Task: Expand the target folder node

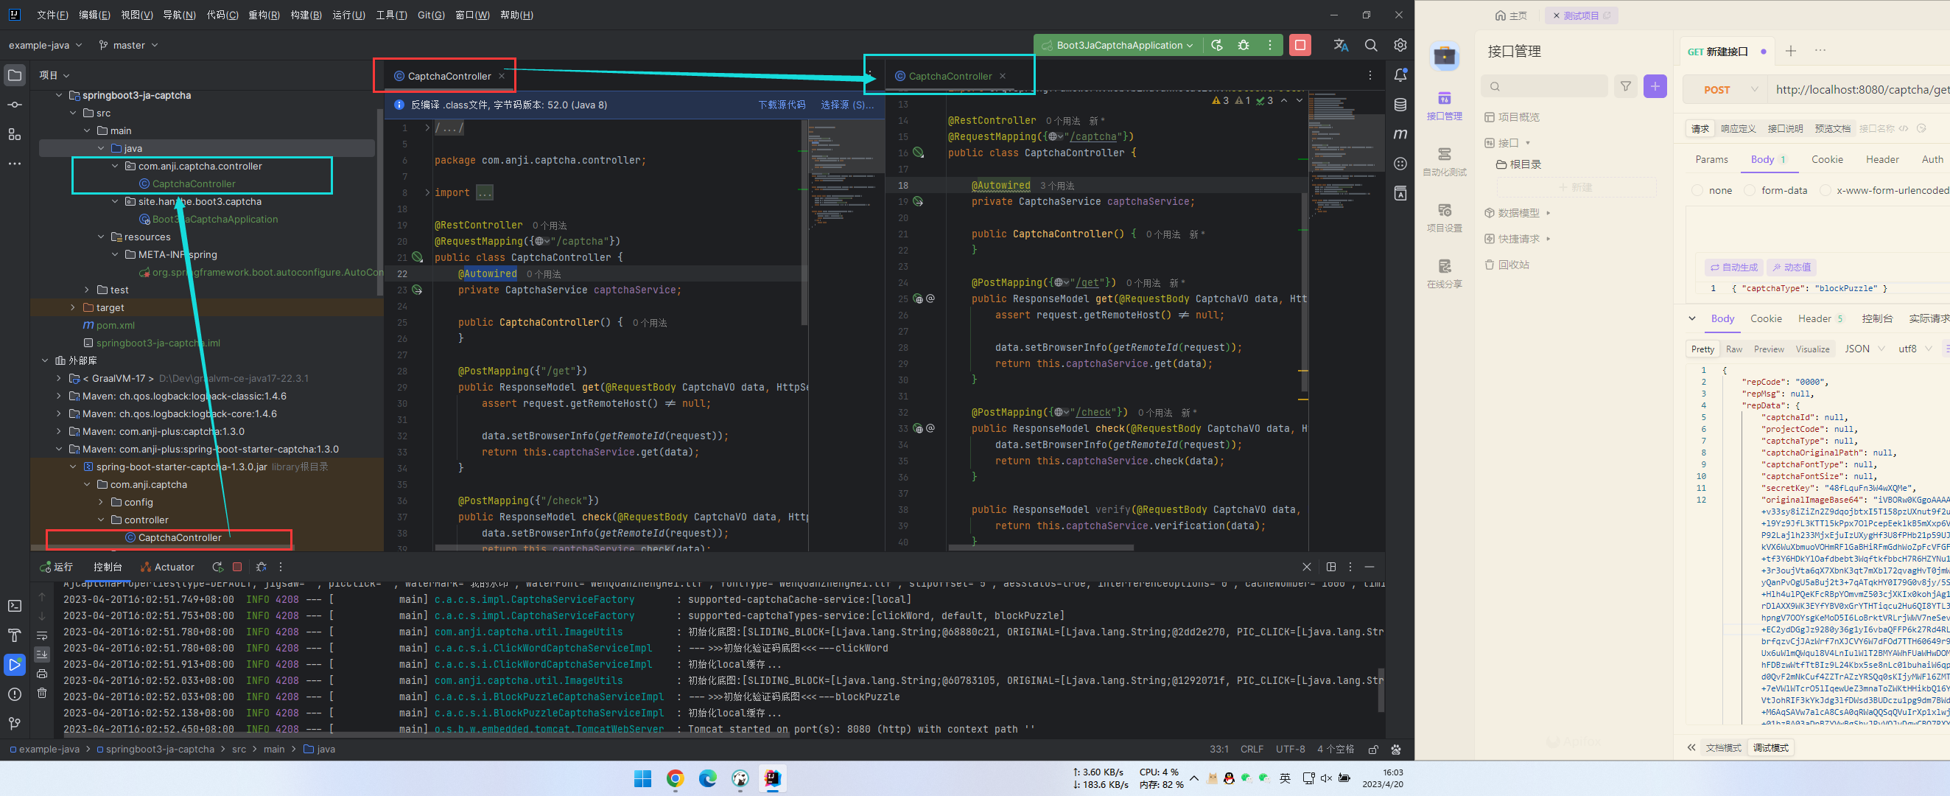Action: pyautogui.click(x=73, y=307)
